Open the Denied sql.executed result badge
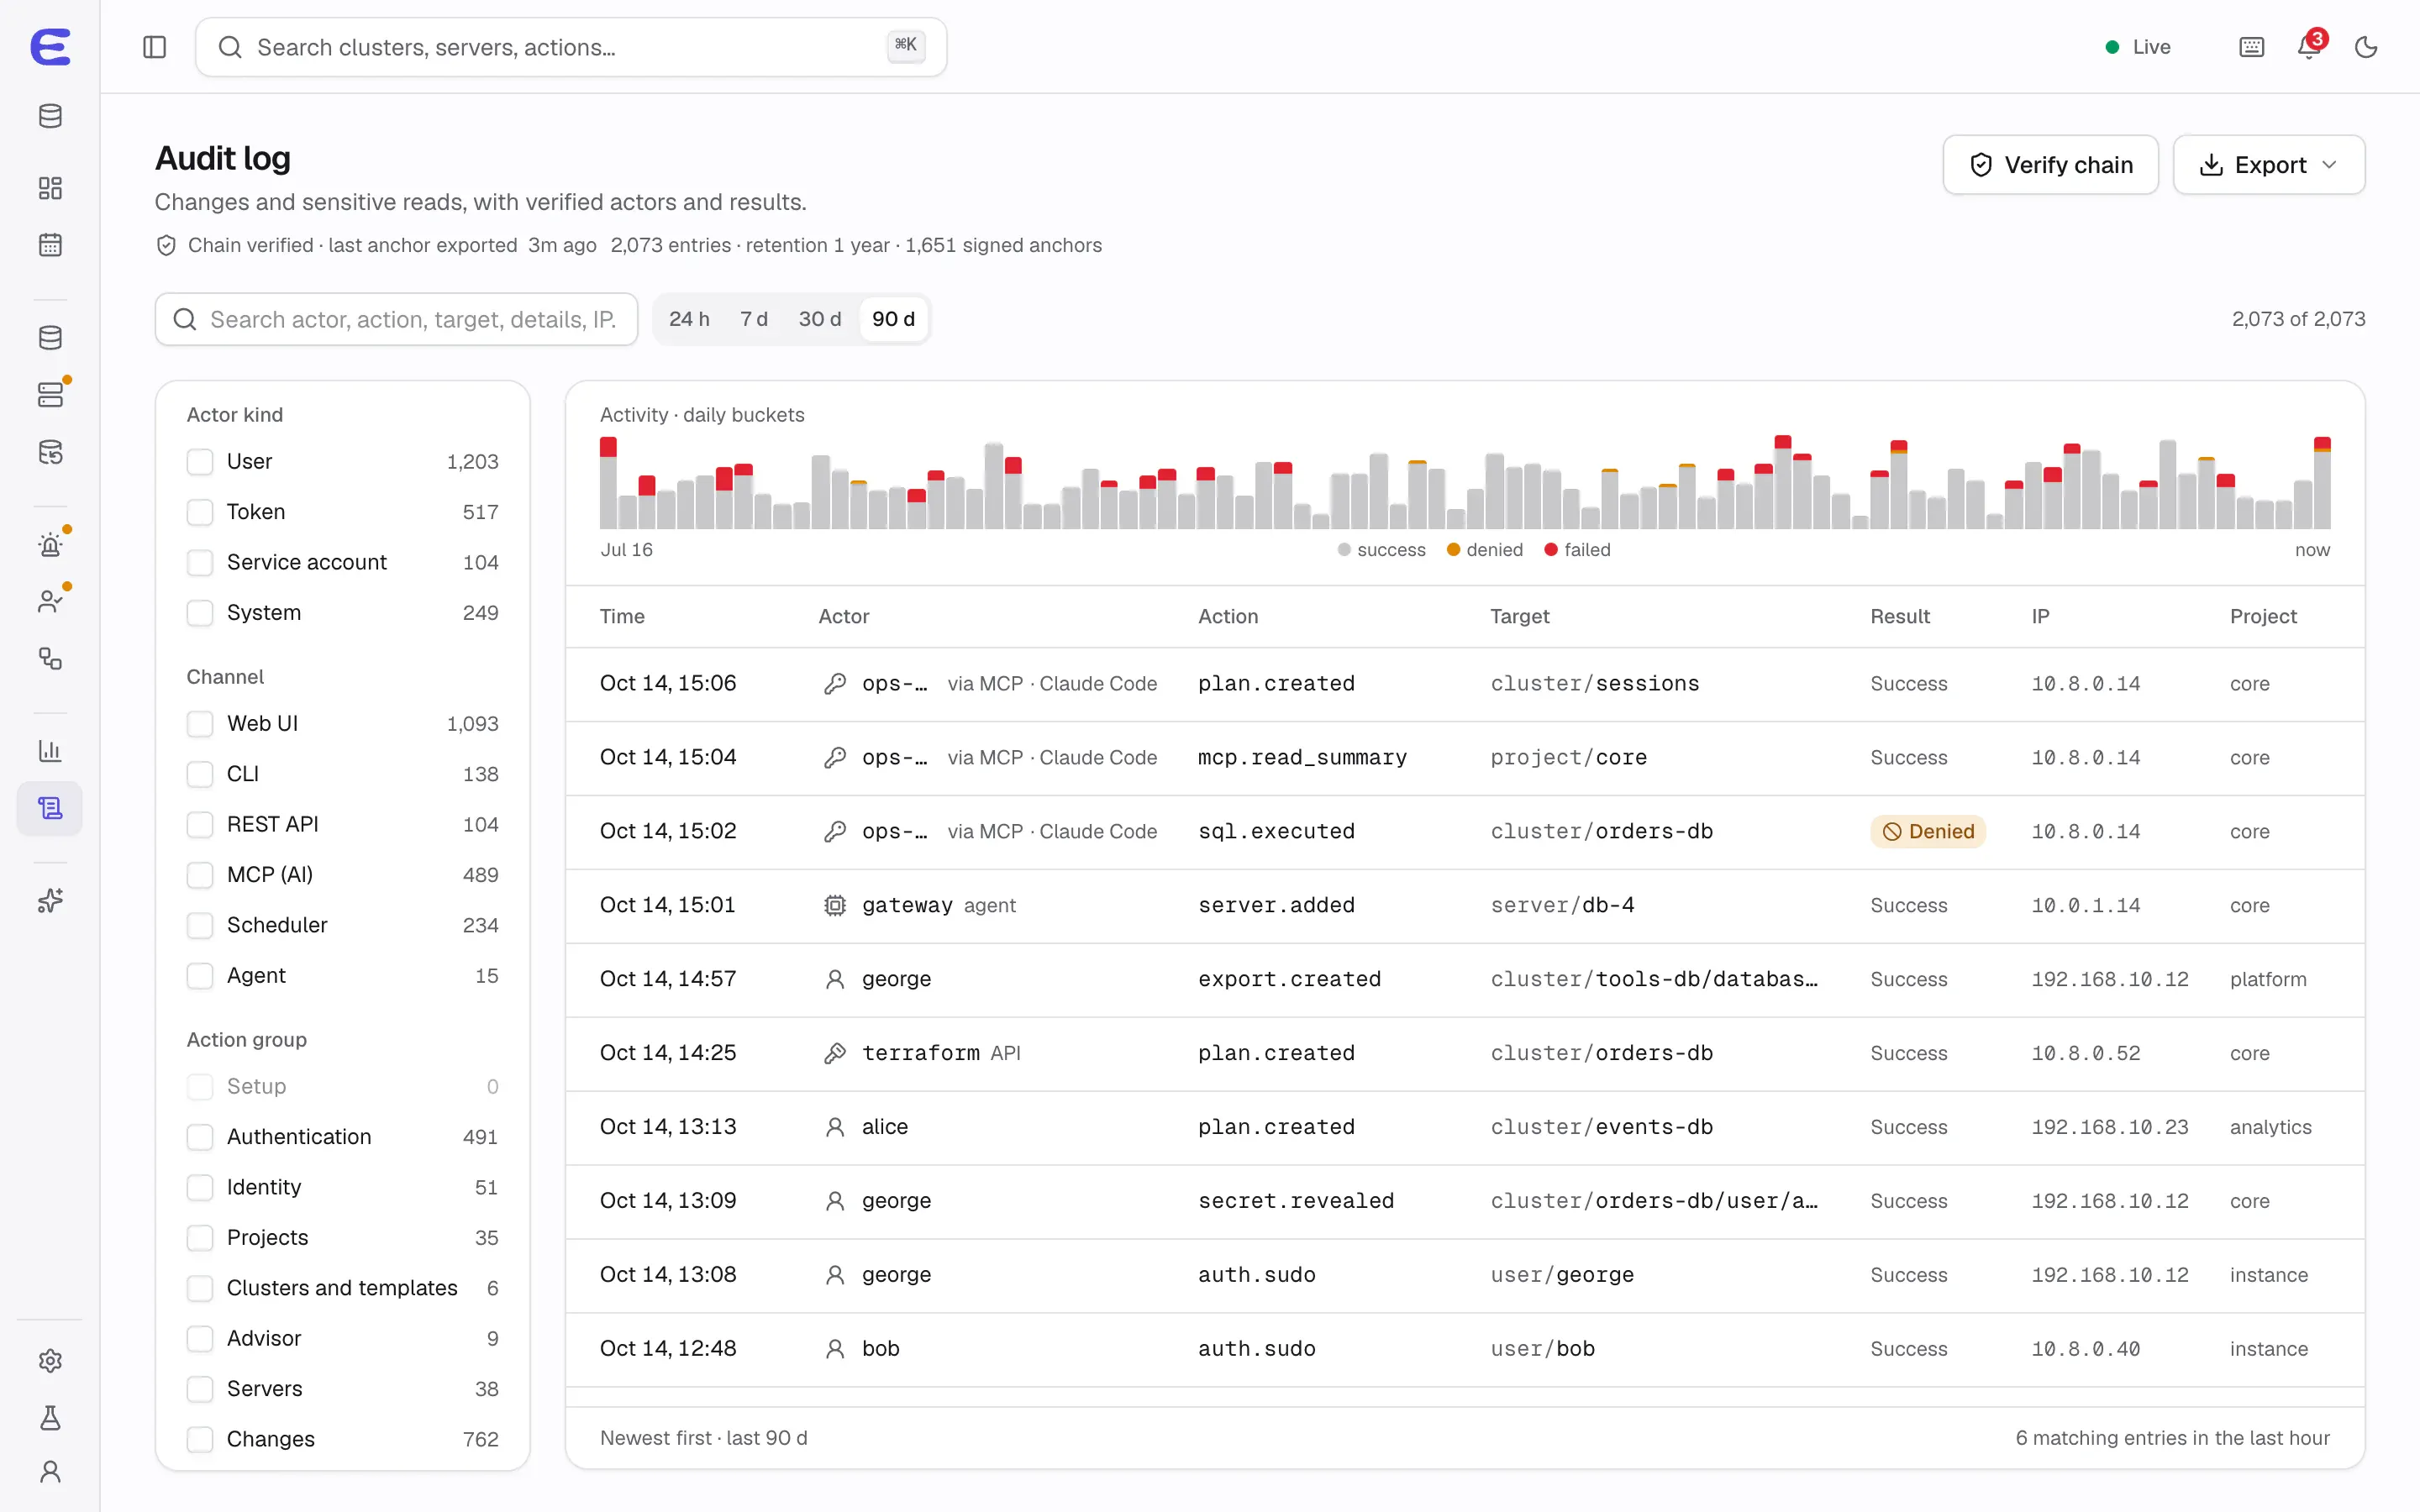The image size is (2420, 1512). (1927, 832)
